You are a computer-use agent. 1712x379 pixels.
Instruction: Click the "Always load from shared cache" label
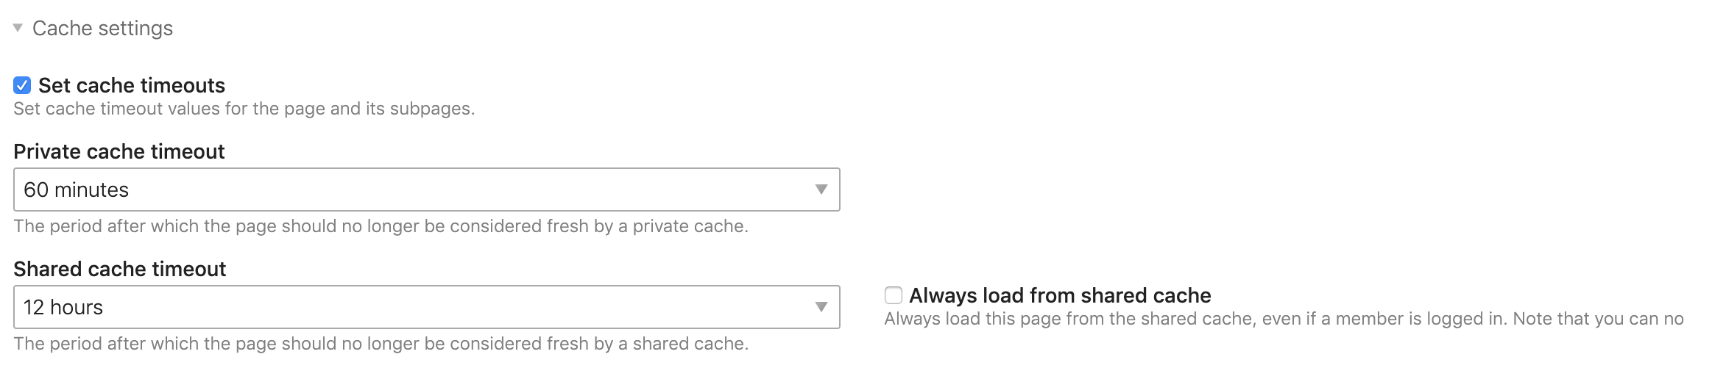click(x=1060, y=295)
